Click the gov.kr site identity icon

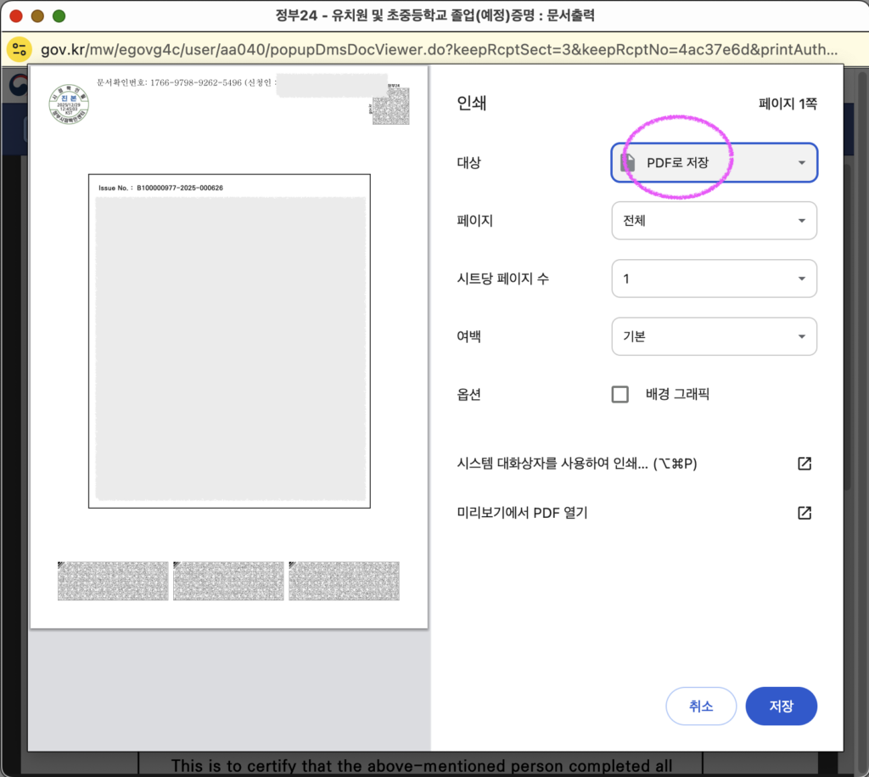click(x=20, y=48)
